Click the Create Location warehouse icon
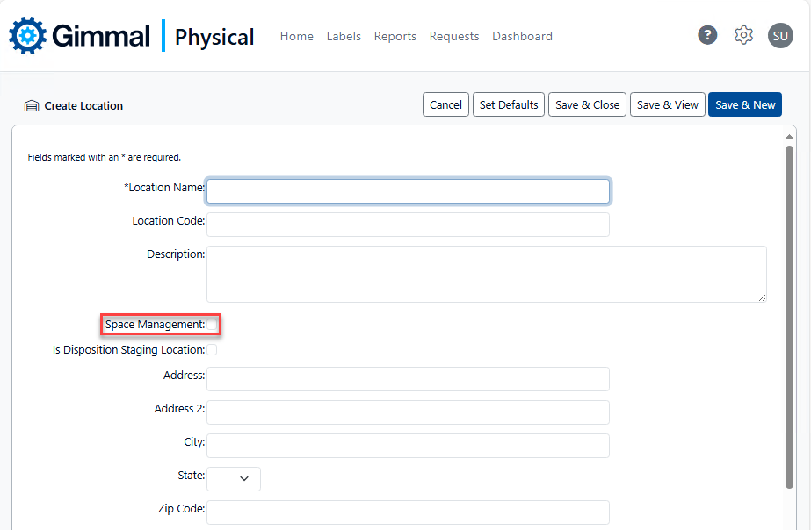Screen dimensions: 811x530 (x=32, y=106)
